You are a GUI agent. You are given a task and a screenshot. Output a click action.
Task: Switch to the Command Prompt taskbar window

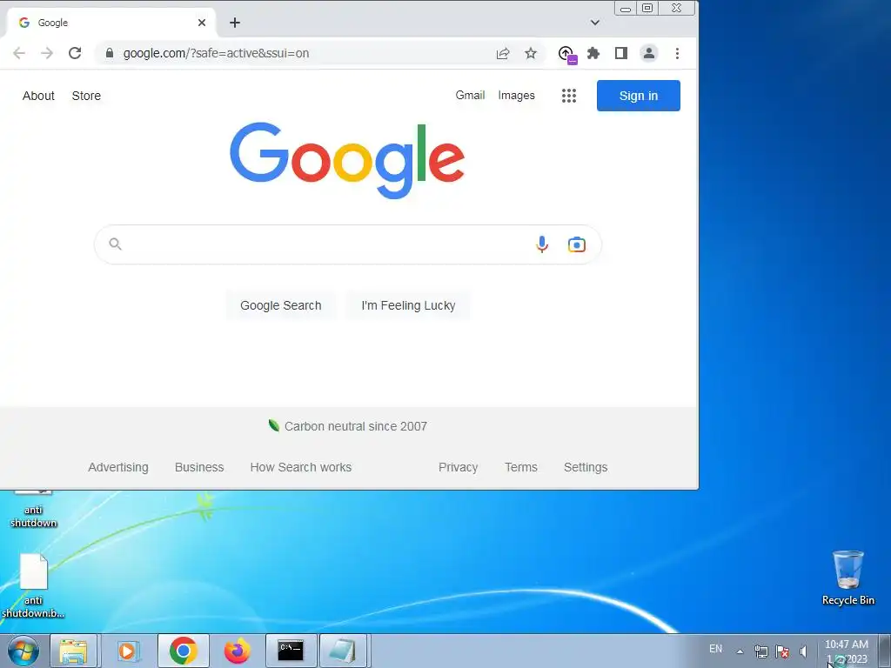291,651
